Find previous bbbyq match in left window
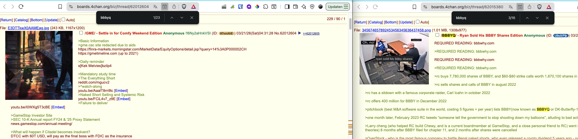578x139 pixels. [172, 18]
